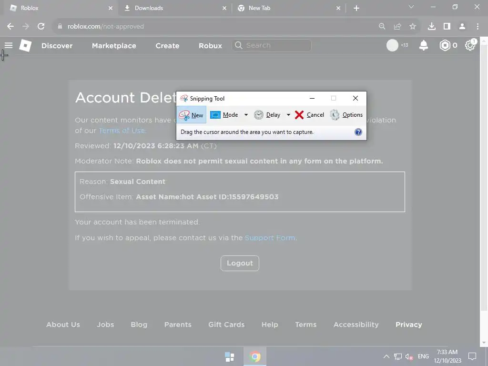488x366 pixels.
Task: Click New in Snipping Tool
Action: click(x=192, y=115)
